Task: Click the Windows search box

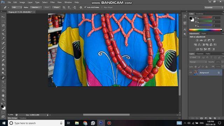Action: 36,123
